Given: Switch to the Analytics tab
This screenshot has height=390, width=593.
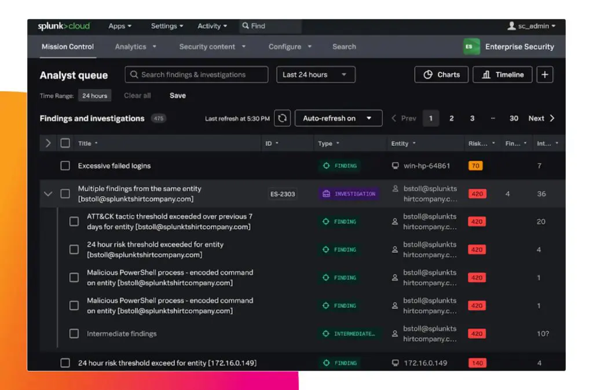Looking at the screenshot, I should coord(130,46).
